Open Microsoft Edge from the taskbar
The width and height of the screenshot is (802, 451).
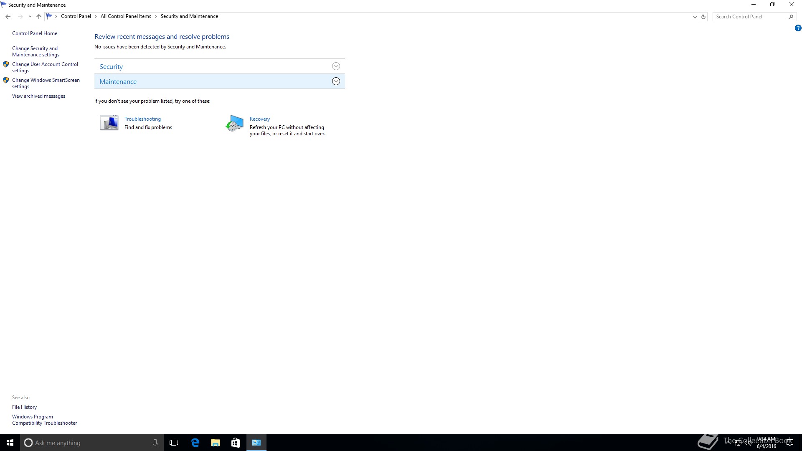(195, 443)
